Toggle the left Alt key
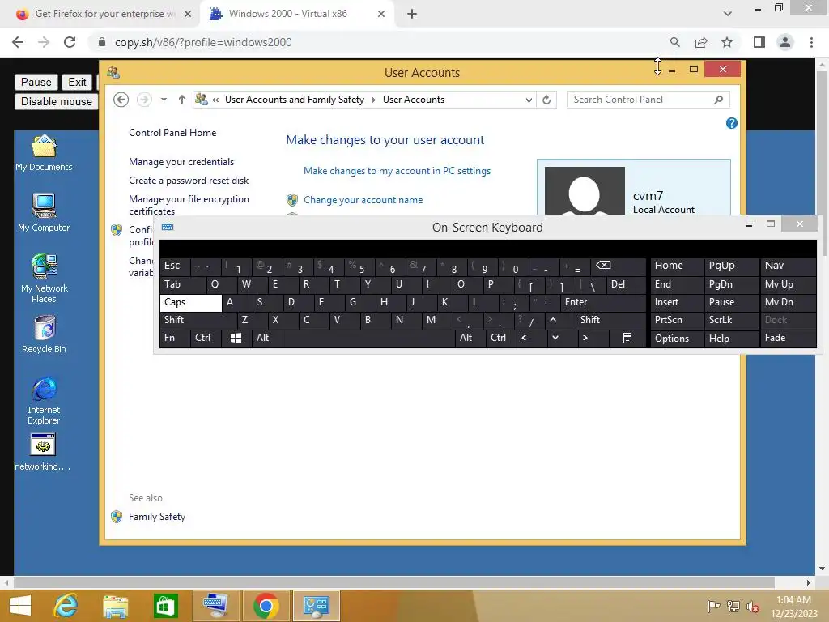829x622 pixels. 266,338
